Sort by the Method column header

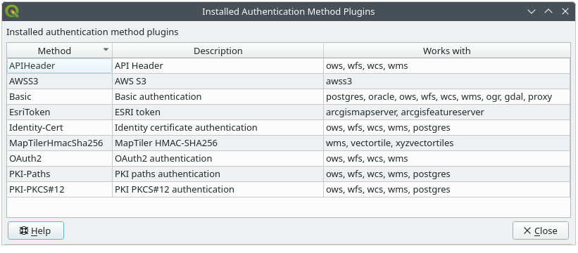pyautogui.click(x=60, y=51)
